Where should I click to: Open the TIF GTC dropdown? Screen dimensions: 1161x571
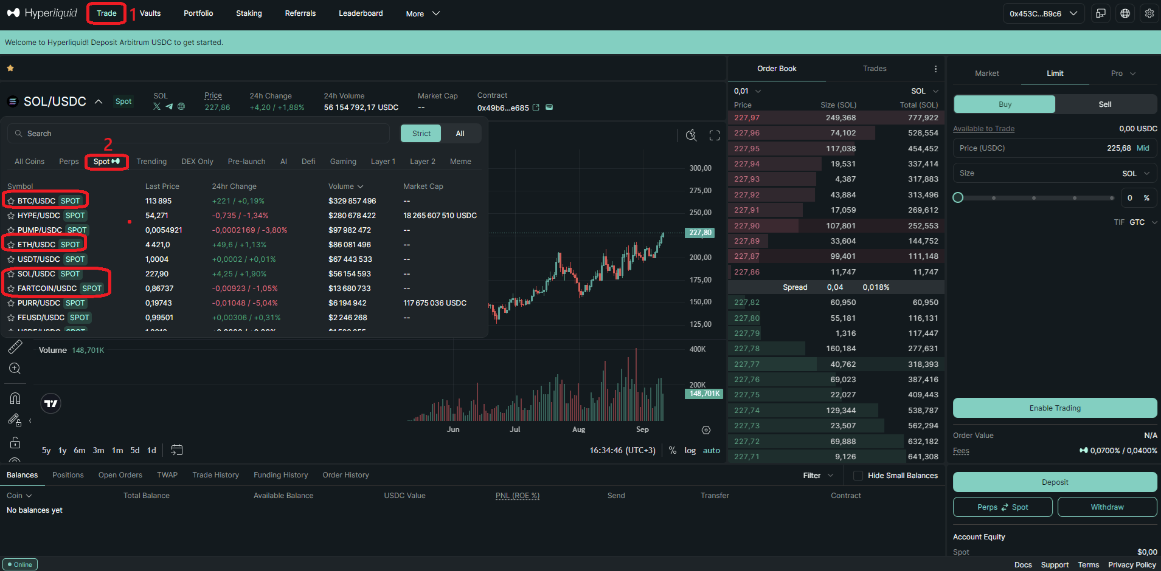(1135, 222)
